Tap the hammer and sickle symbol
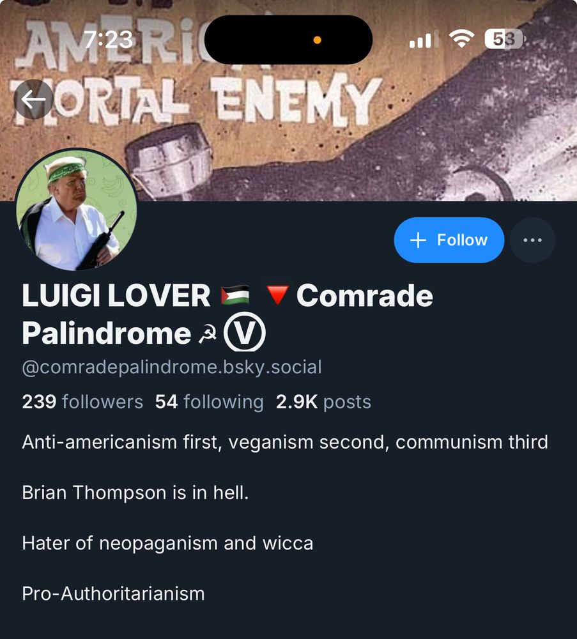Screen dimensions: 577x639 pyautogui.click(x=208, y=334)
